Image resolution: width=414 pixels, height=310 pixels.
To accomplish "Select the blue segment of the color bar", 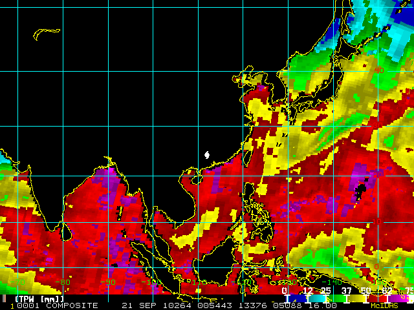I will [298, 298].
